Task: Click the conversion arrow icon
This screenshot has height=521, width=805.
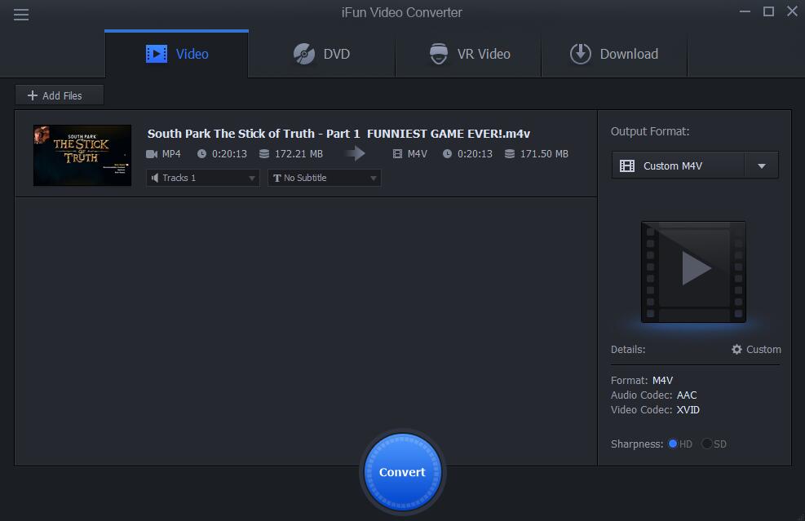Action: point(356,153)
